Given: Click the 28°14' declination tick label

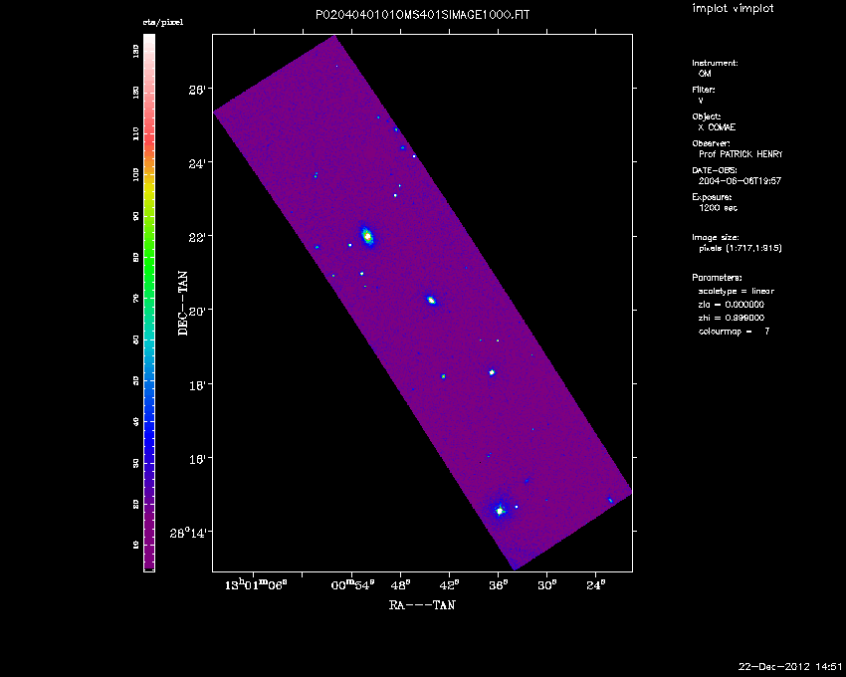Looking at the screenshot, I should (x=188, y=533).
